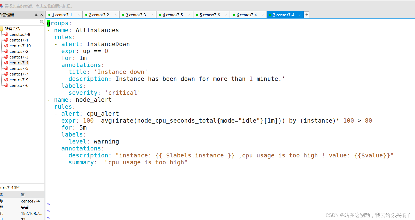Open session censtos7-8 in the tree
This screenshot has height=220, width=415.
(20, 34)
